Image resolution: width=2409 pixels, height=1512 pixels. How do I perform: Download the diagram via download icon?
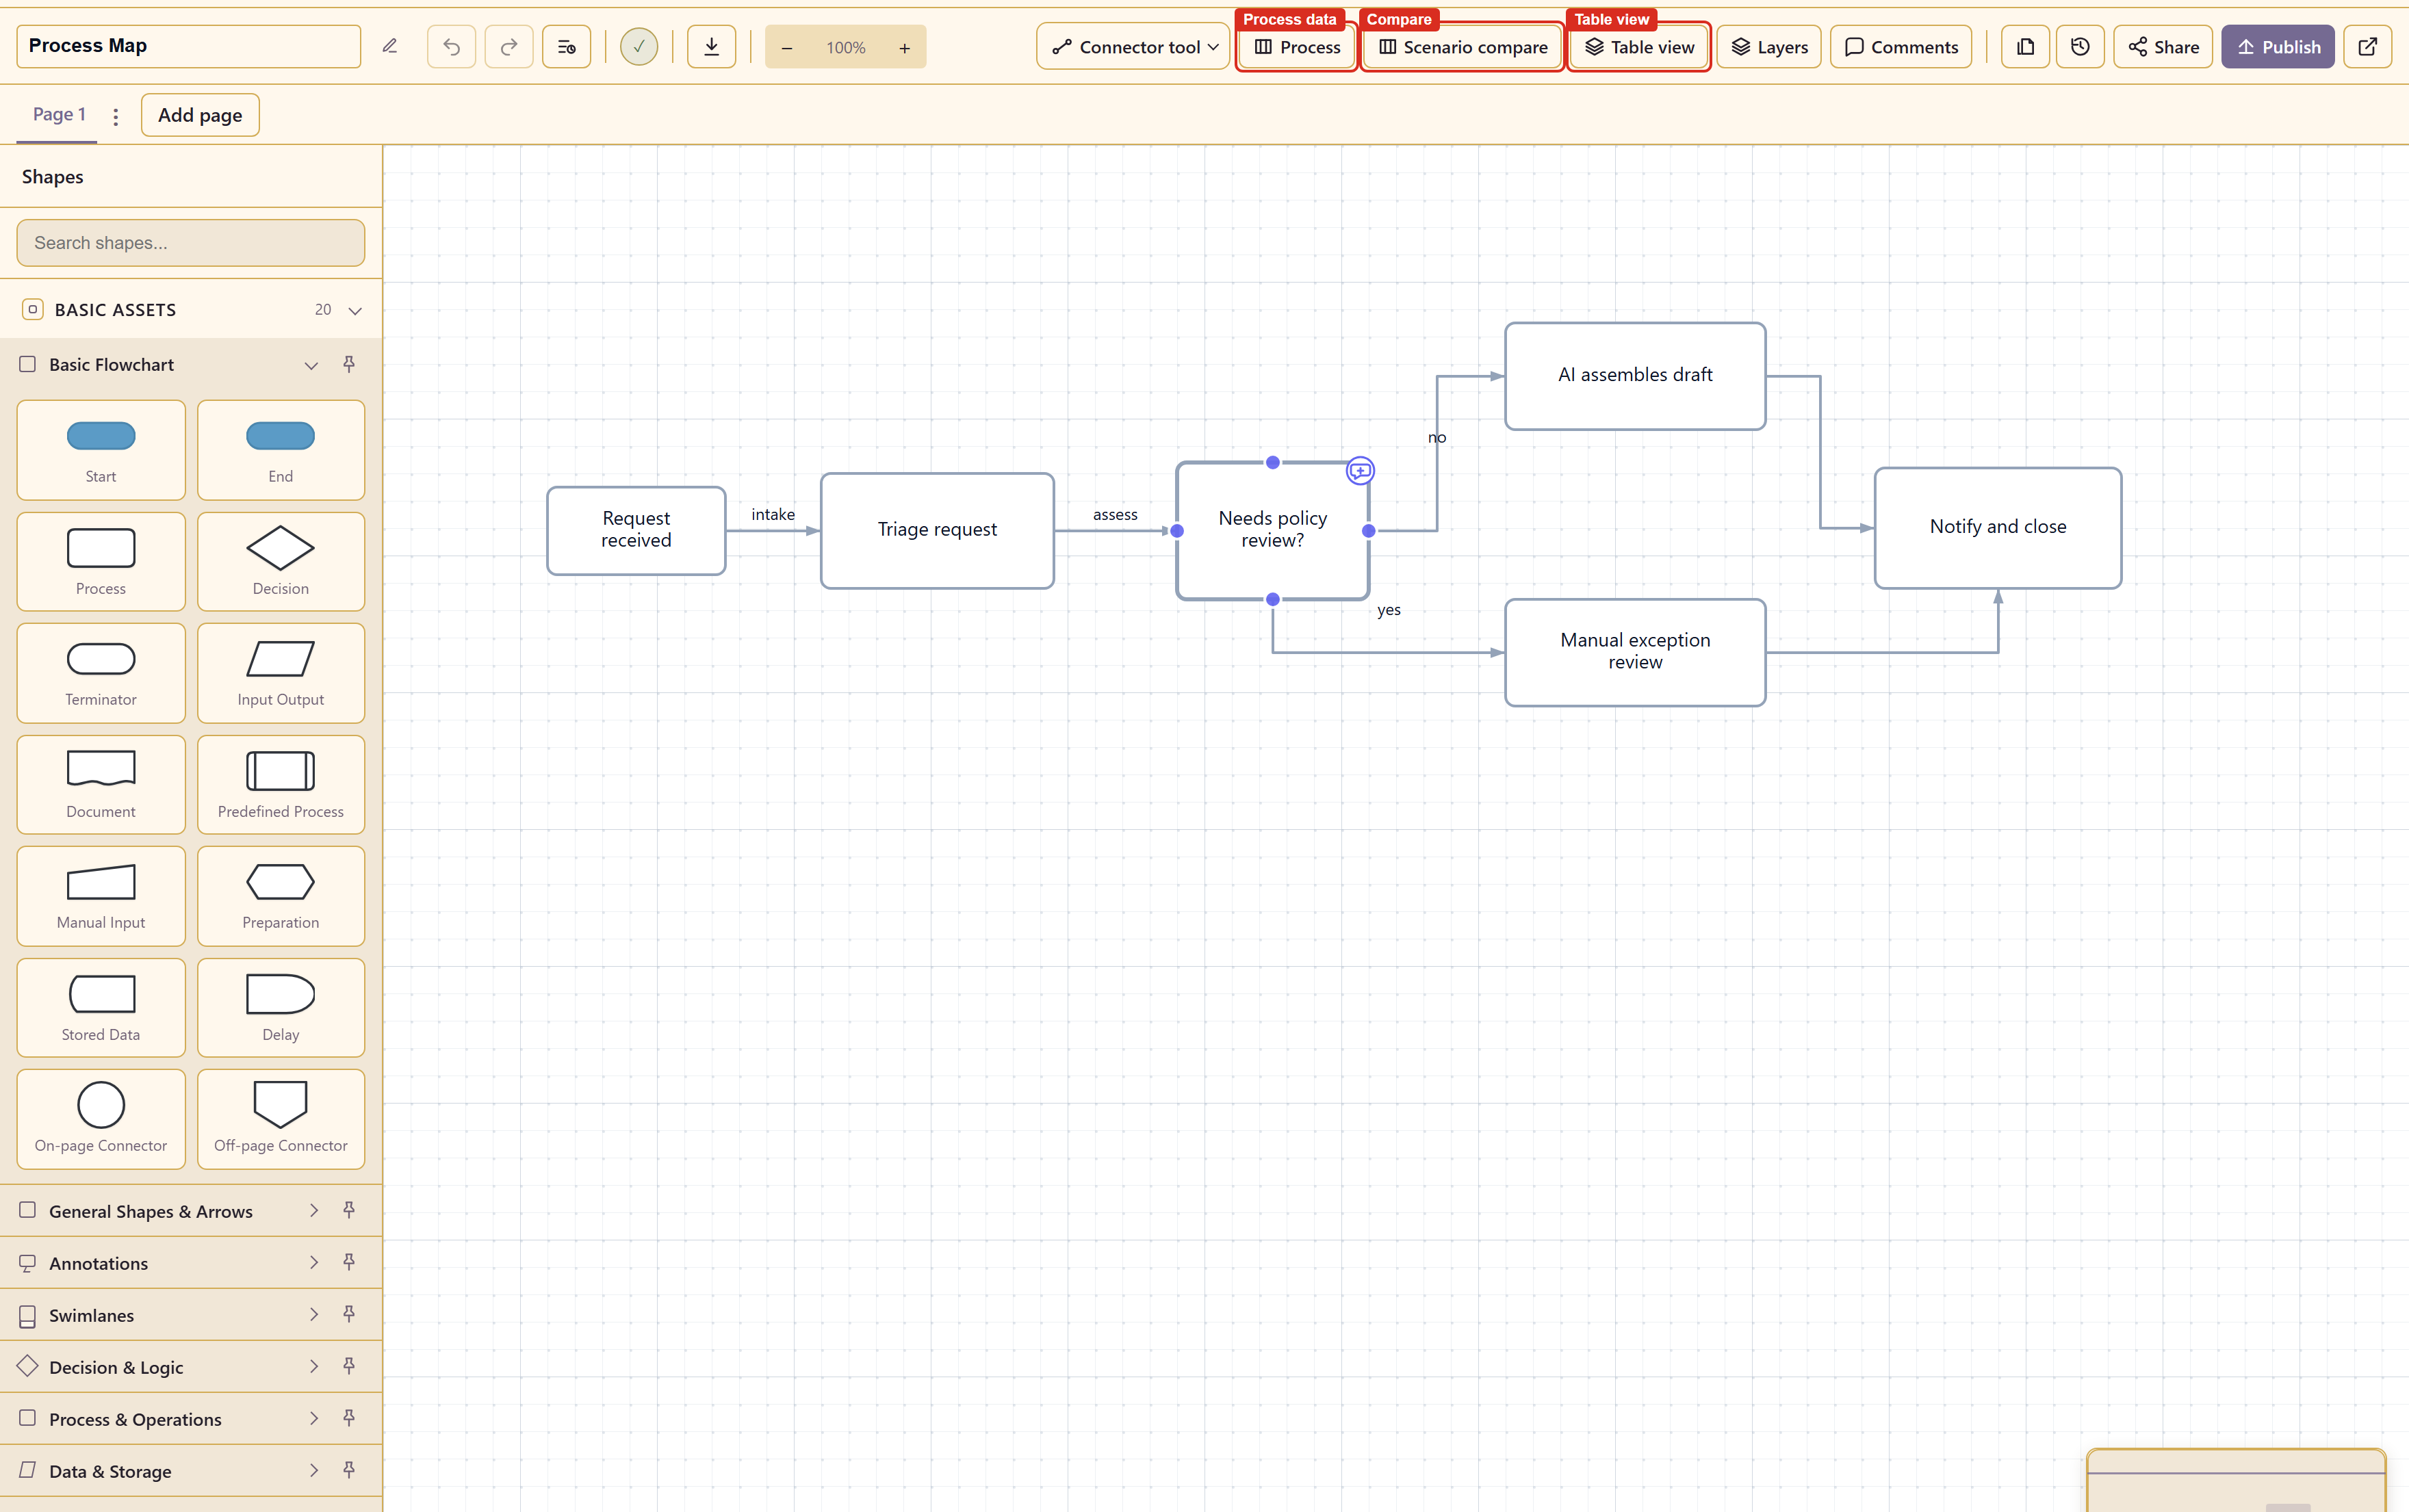(x=712, y=47)
